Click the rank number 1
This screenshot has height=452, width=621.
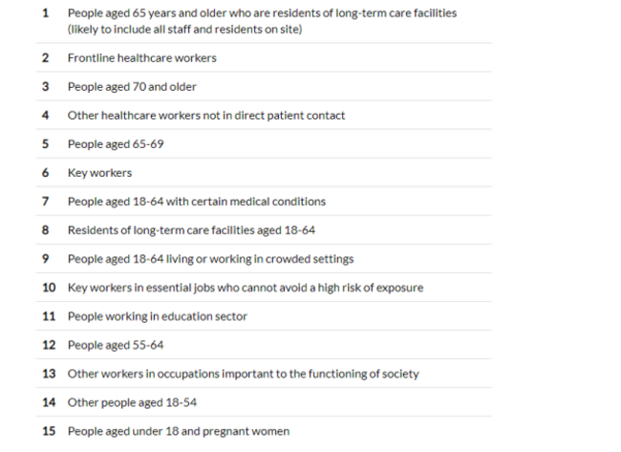(45, 13)
